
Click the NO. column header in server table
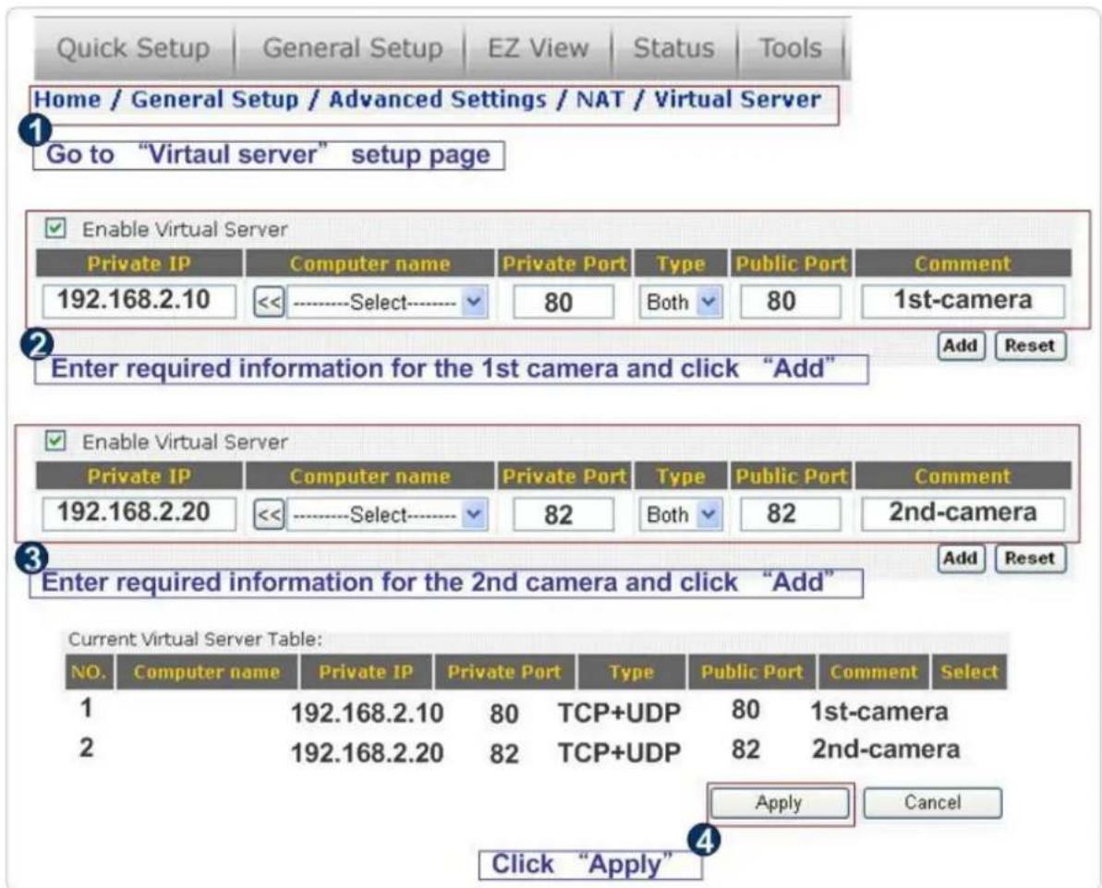click(x=89, y=672)
